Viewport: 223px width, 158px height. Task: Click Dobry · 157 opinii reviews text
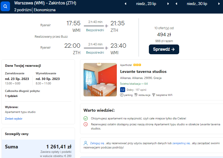(x=137, y=90)
